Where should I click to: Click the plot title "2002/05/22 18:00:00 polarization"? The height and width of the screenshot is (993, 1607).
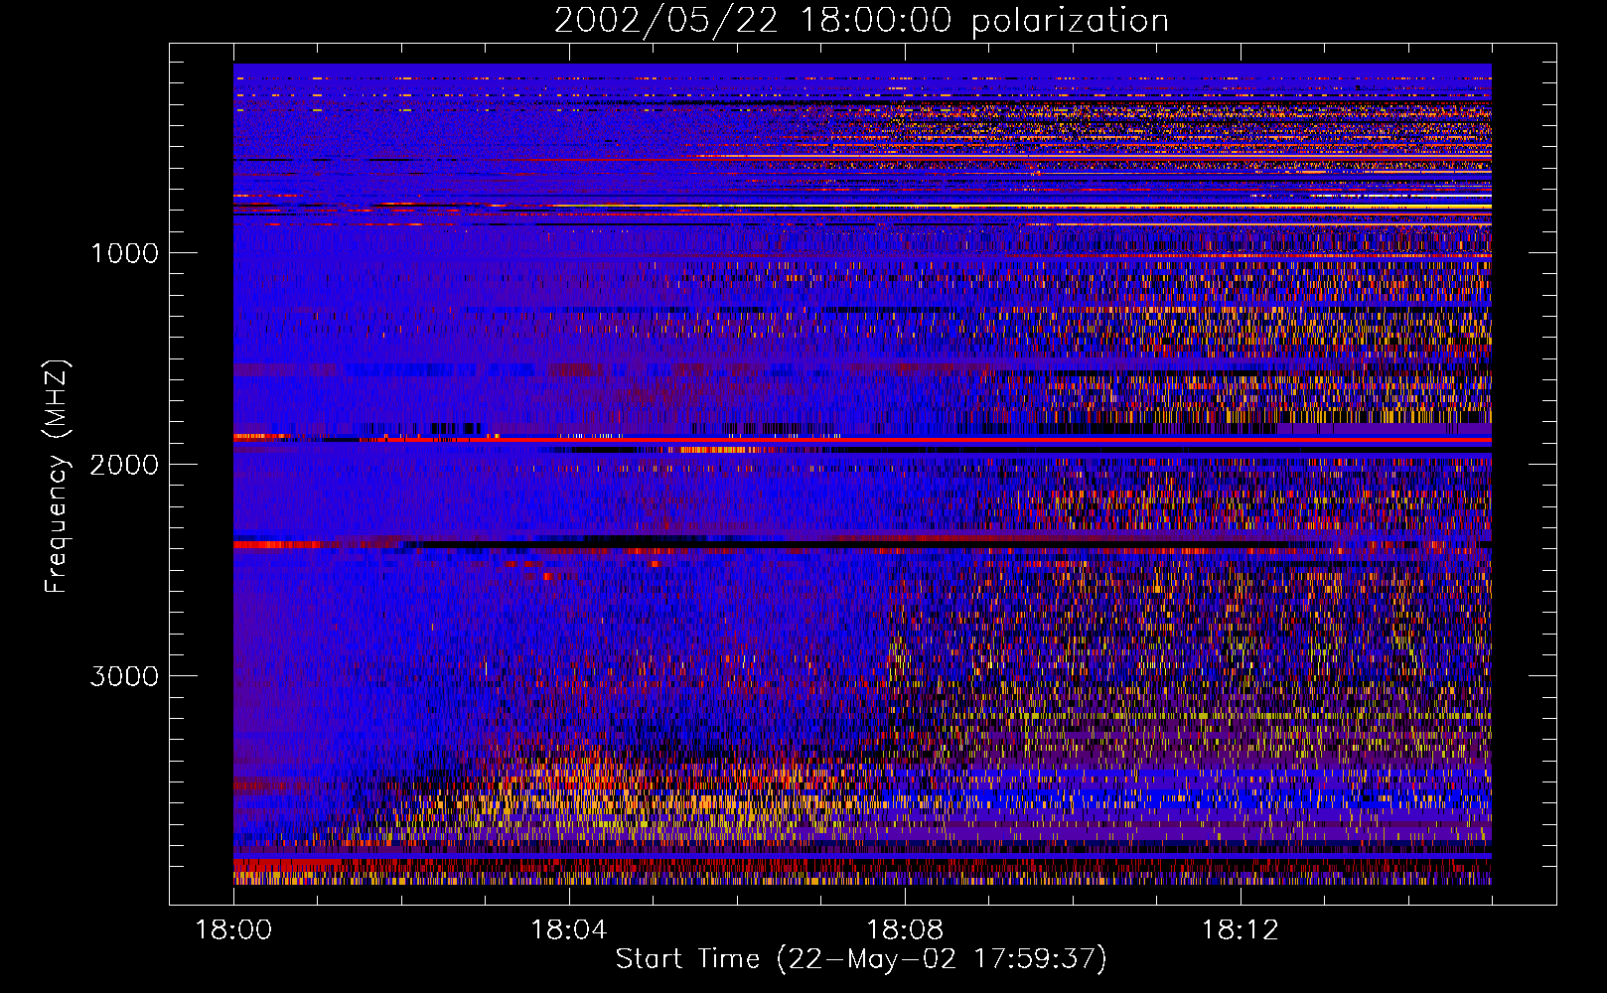[x=861, y=21]
